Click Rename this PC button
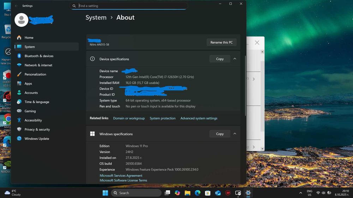 (x=222, y=42)
